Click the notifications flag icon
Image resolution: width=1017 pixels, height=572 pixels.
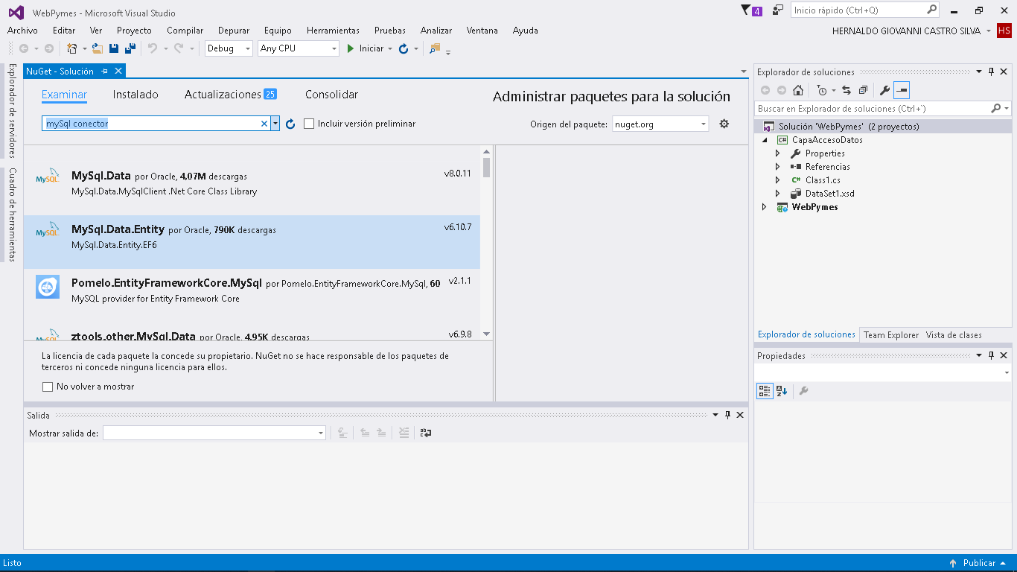[x=747, y=10]
